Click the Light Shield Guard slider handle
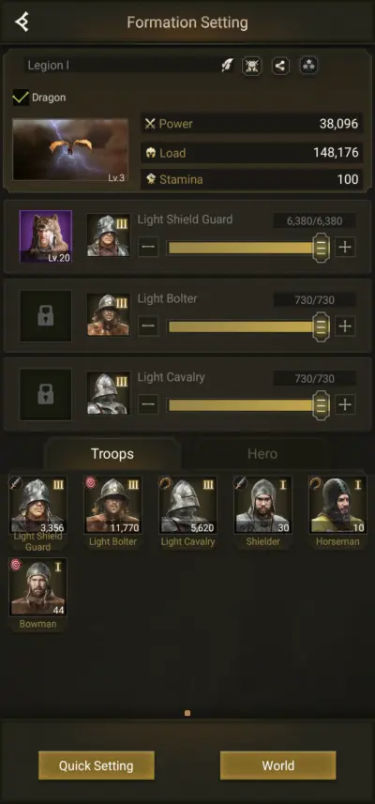Screen dimensions: 375x804 coord(322,248)
